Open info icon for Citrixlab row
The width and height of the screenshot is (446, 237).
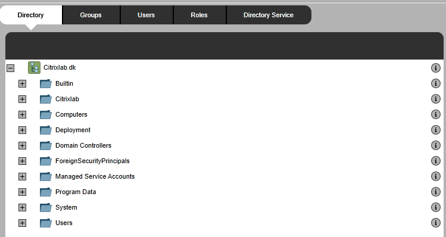click(x=436, y=99)
